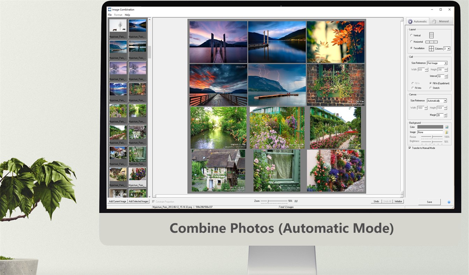469x275 pixels.
Task: Click the Vertical stack layout icon
Action: [x=431, y=35]
